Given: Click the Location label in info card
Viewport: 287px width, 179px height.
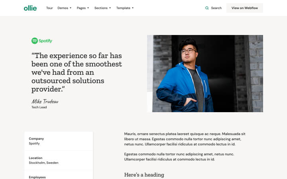Looking at the screenshot, I should click(35, 158).
